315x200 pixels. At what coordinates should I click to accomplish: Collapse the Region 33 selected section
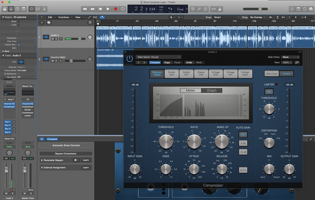coord(3,17)
